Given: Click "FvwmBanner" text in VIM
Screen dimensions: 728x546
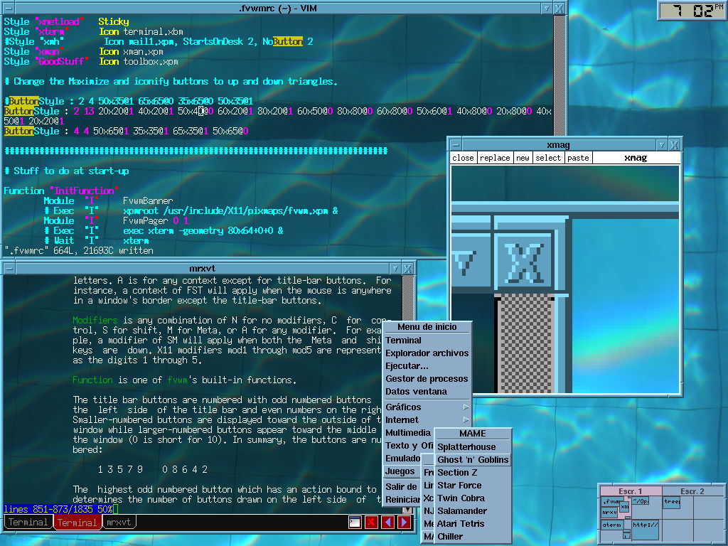Looking at the screenshot, I should pos(148,200).
